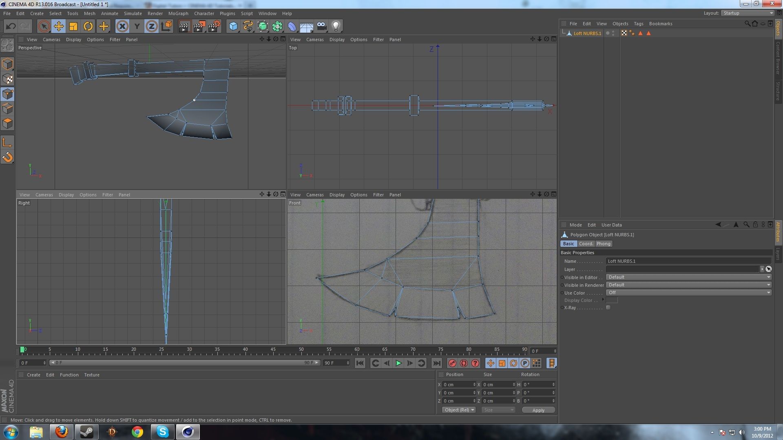This screenshot has height=440, width=783.
Task: Click Record Active Objects button
Action: coord(452,363)
